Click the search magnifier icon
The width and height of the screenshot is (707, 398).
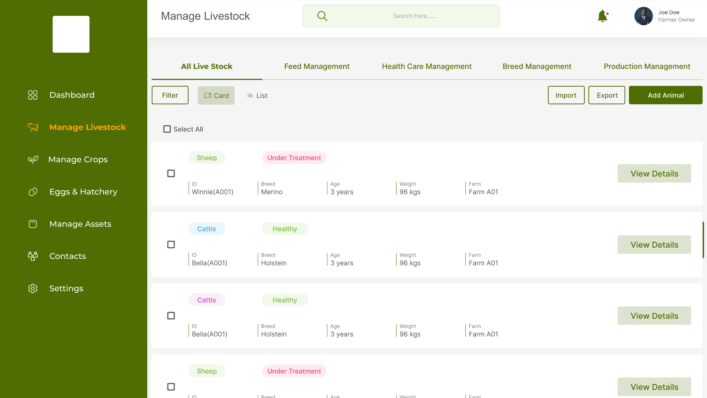[x=322, y=16]
